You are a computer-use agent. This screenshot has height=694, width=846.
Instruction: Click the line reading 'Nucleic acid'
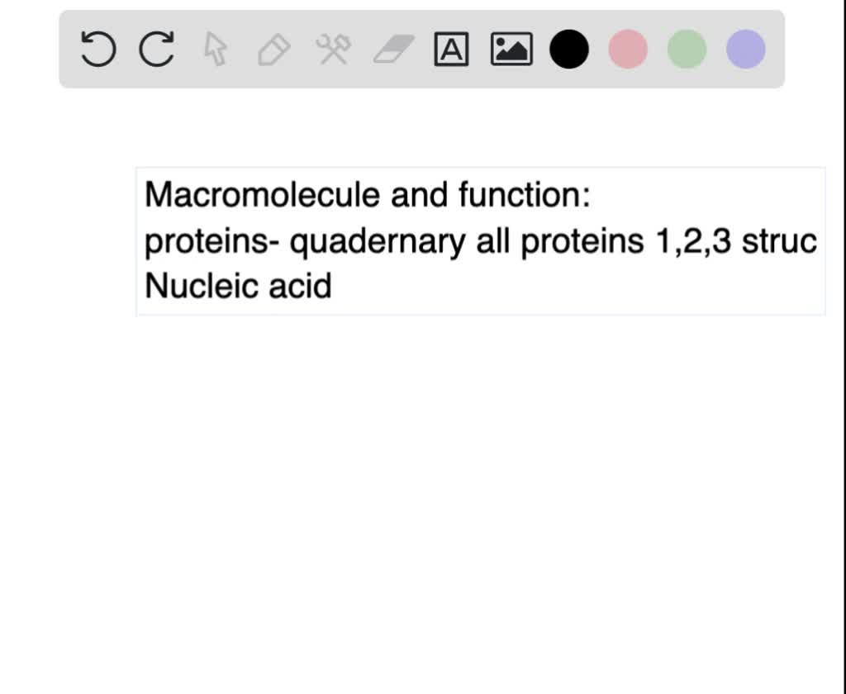pos(236,285)
